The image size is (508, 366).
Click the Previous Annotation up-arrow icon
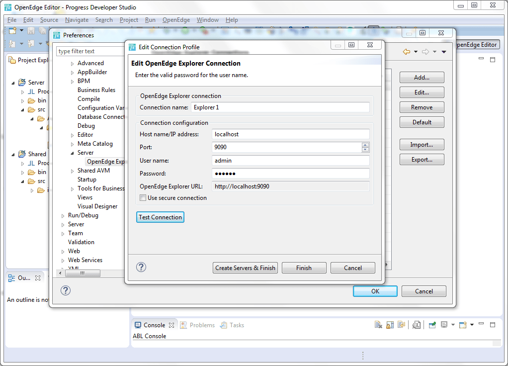click(31, 43)
